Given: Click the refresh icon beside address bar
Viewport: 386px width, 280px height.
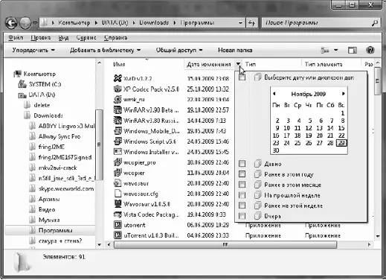Looking at the screenshot, I should point(251,23).
